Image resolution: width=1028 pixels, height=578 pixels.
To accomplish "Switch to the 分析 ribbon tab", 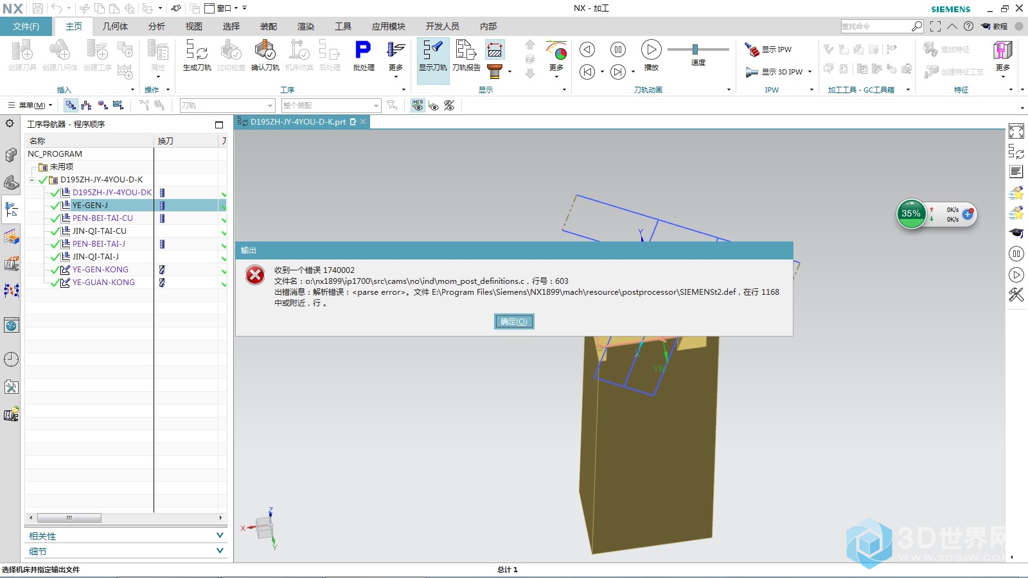I will point(157,26).
